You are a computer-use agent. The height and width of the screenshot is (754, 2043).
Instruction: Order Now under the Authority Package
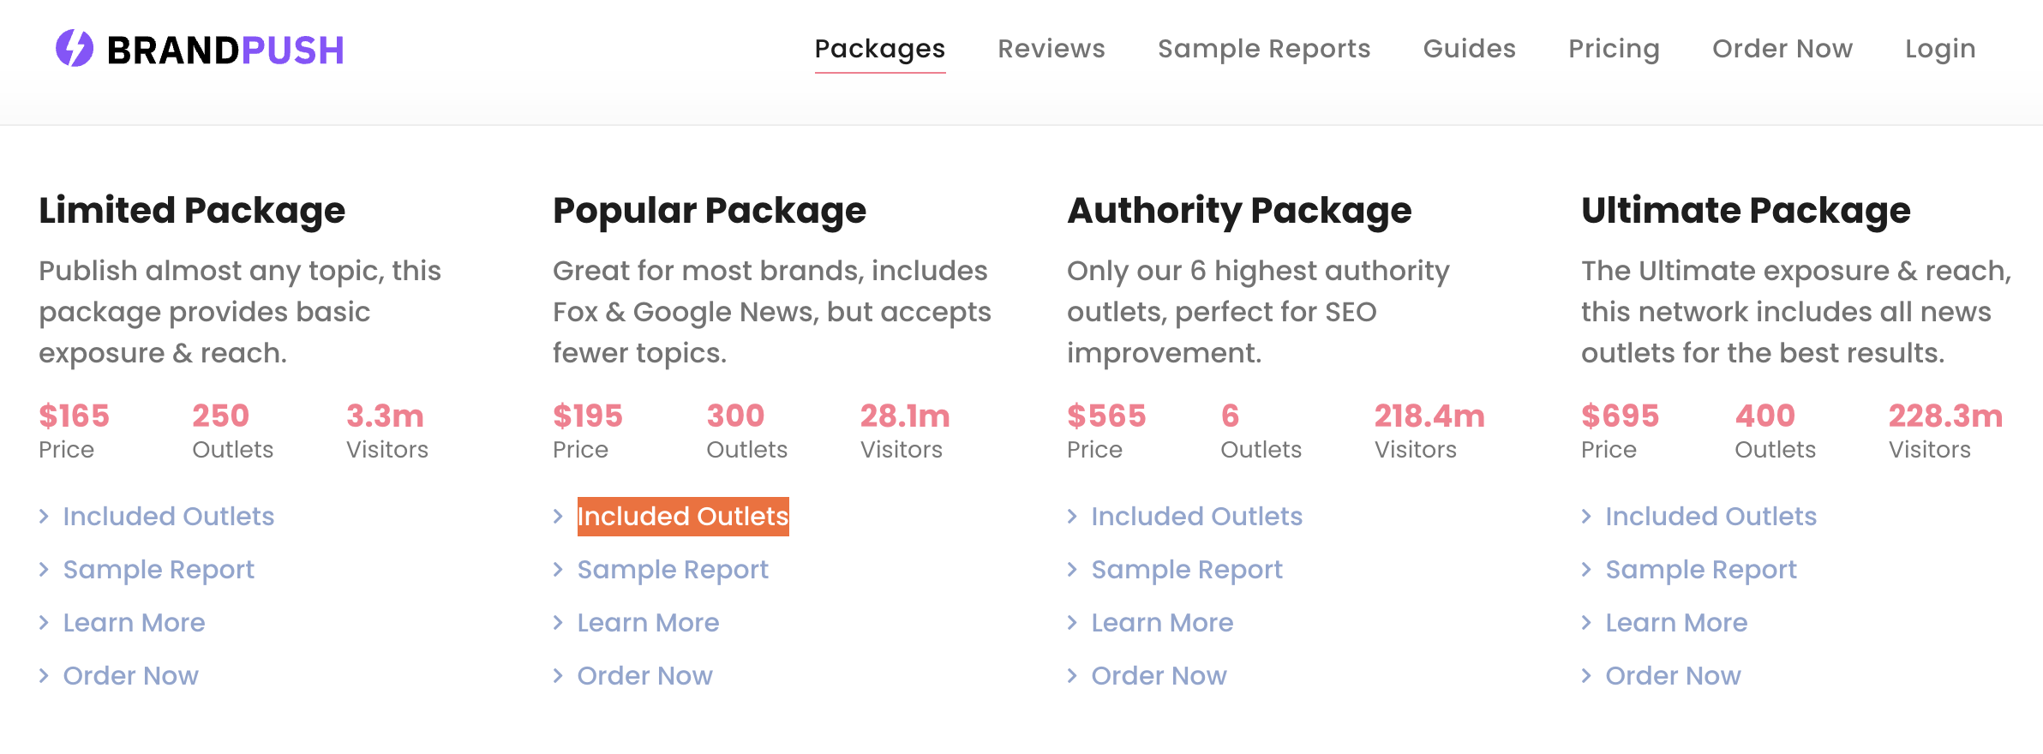(1159, 676)
